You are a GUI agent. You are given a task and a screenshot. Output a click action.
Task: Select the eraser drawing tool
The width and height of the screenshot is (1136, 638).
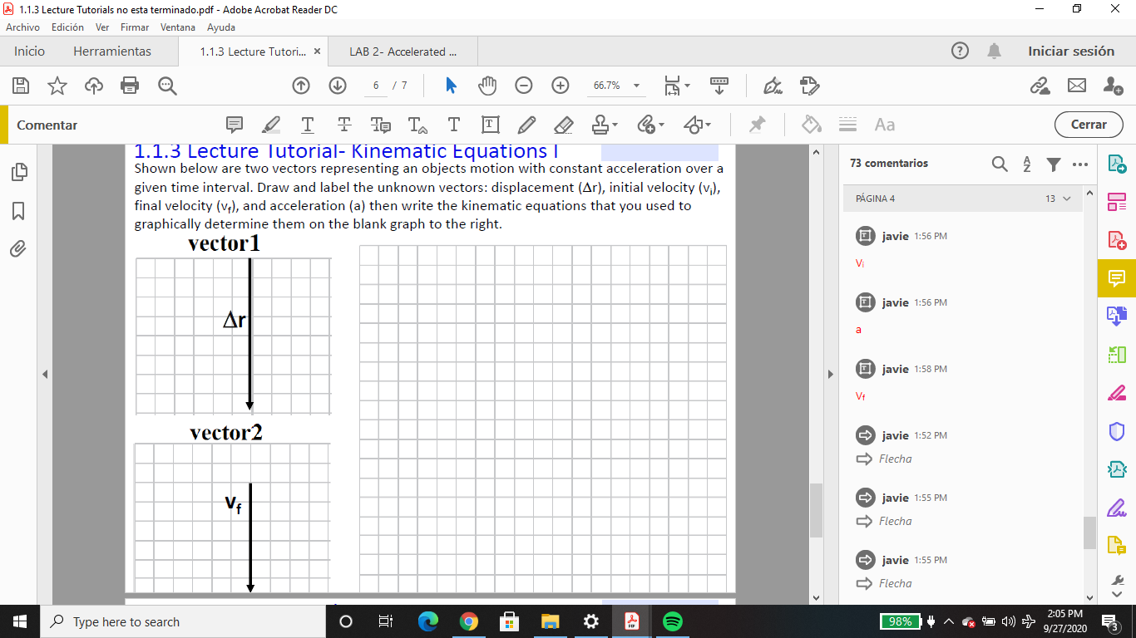coord(564,125)
